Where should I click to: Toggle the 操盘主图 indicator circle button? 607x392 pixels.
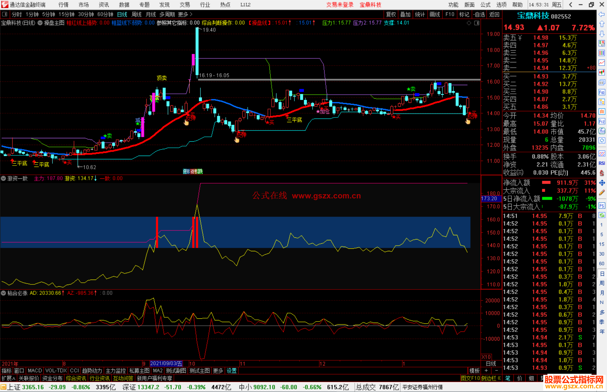(40, 23)
